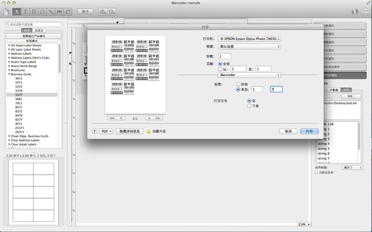The width and height of the screenshot is (372, 232).
Task: Expand Clean Edge Business Cards category
Action: click(x=9, y=136)
